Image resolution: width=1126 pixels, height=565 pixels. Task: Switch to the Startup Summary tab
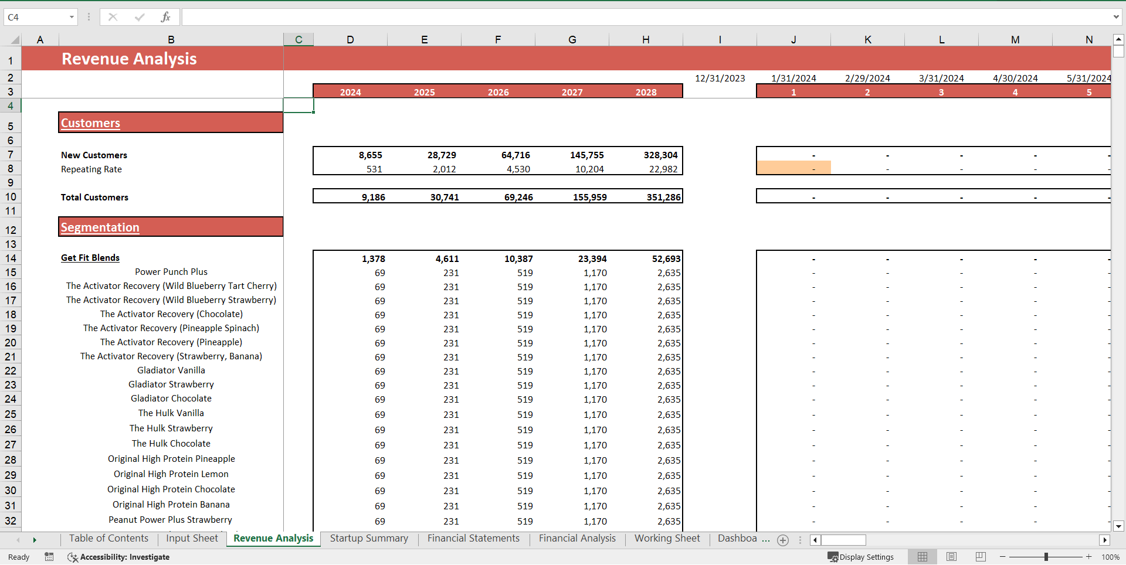[x=369, y=539]
